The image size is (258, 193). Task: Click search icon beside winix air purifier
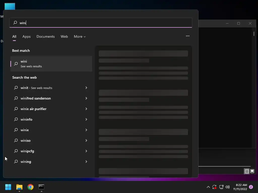pos(16,109)
